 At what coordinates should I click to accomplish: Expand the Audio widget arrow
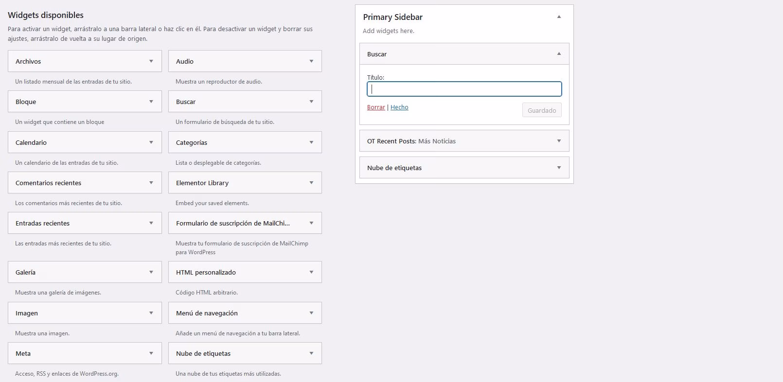pos(311,61)
